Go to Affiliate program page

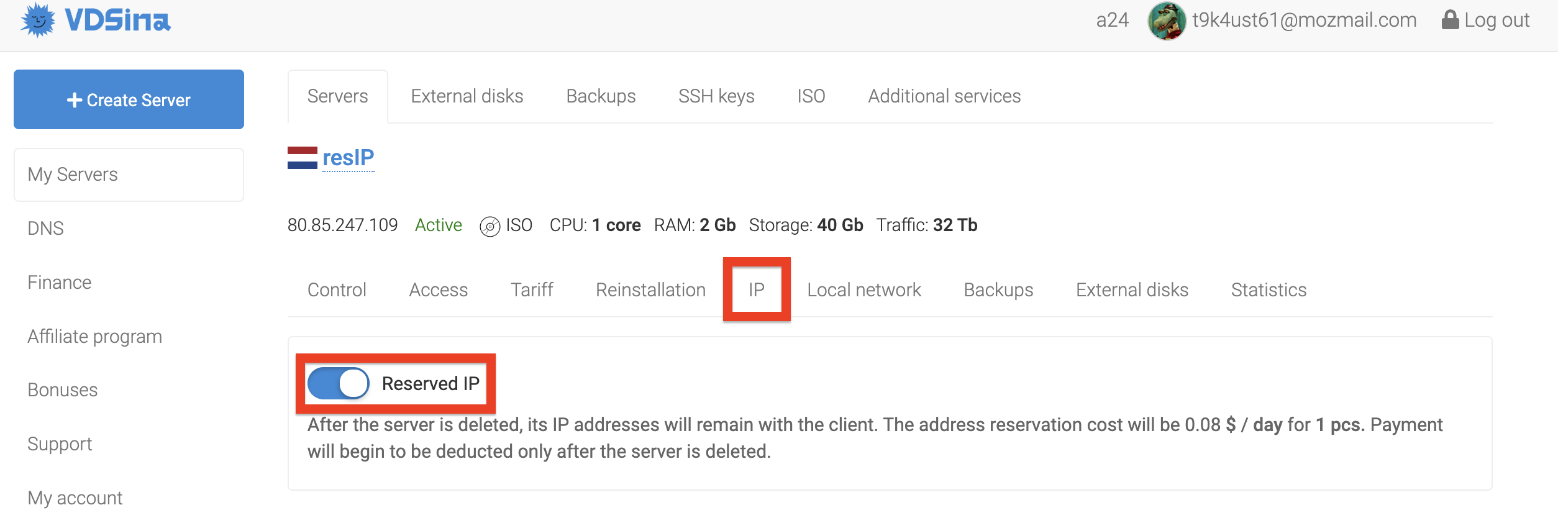coord(94,337)
